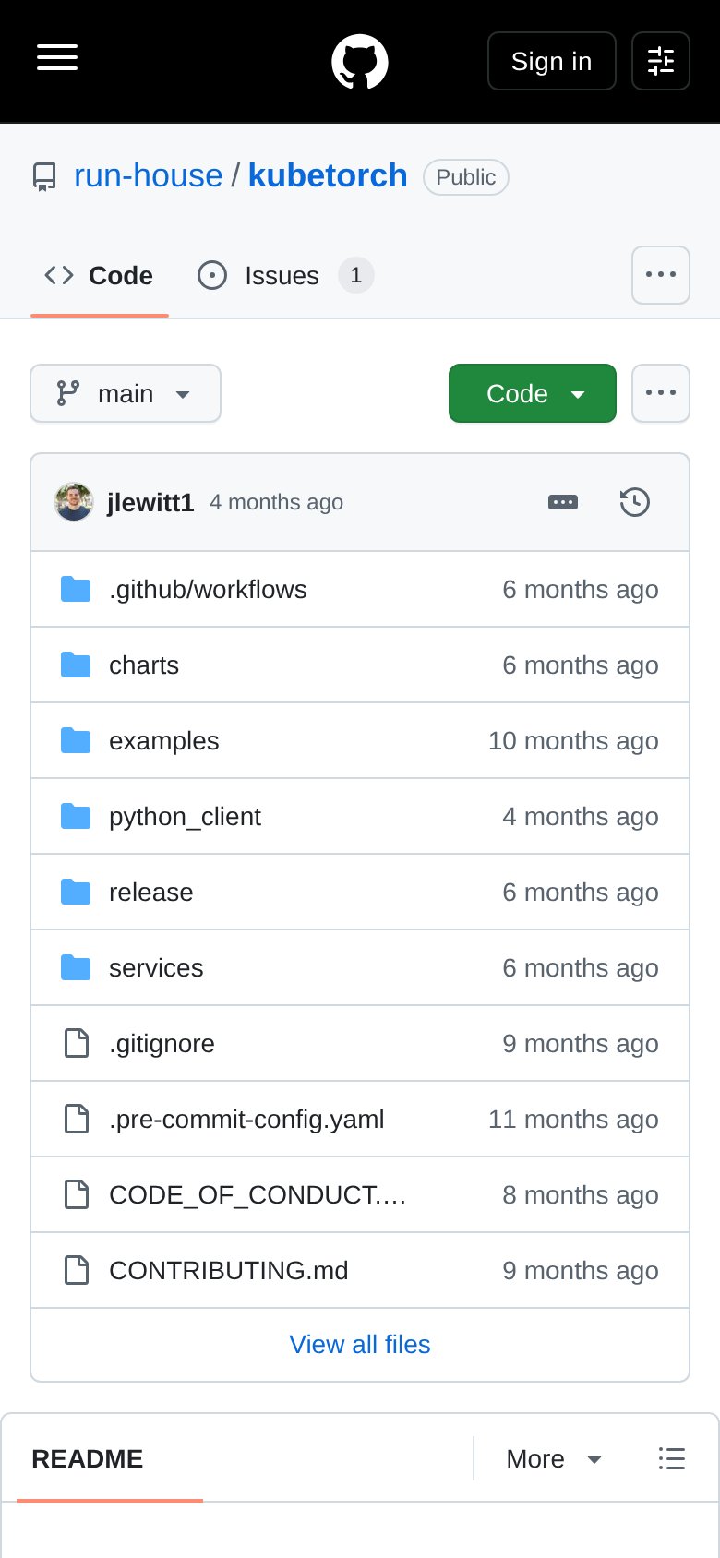Open the more repository actions menu beside Code
Viewport: 720px width, 1558px height.
[661, 393]
